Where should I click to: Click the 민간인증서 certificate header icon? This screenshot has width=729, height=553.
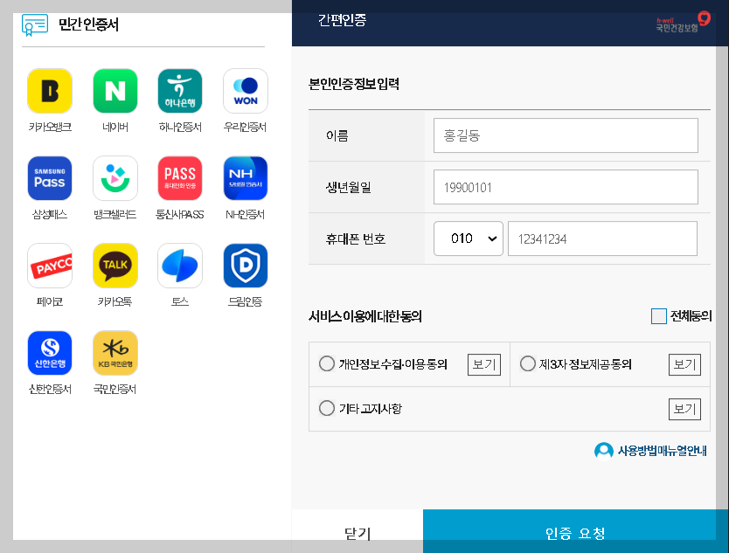click(35, 24)
